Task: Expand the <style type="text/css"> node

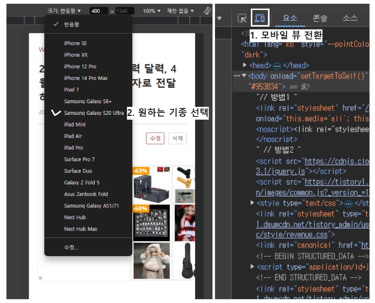Action: [252, 203]
